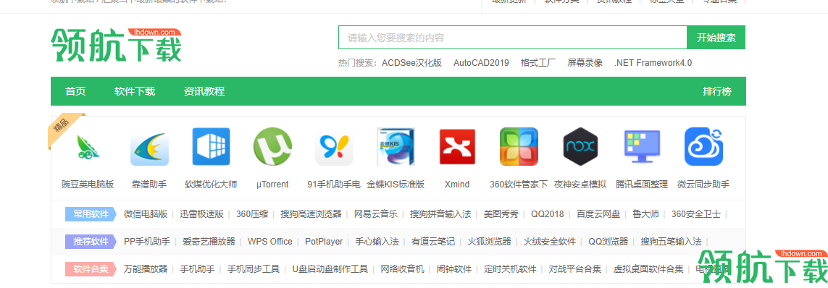Open the 软媒优化大师 app icon

pyautogui.click(x=212, y=147)
